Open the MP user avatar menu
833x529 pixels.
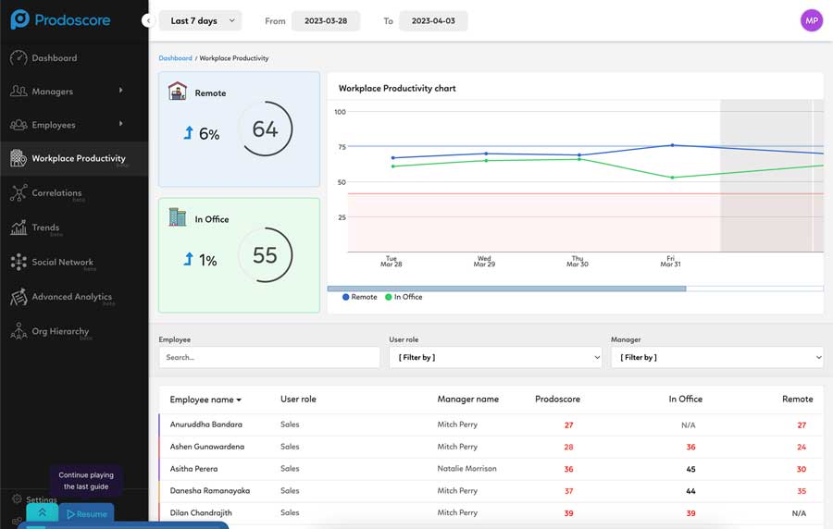811,20
